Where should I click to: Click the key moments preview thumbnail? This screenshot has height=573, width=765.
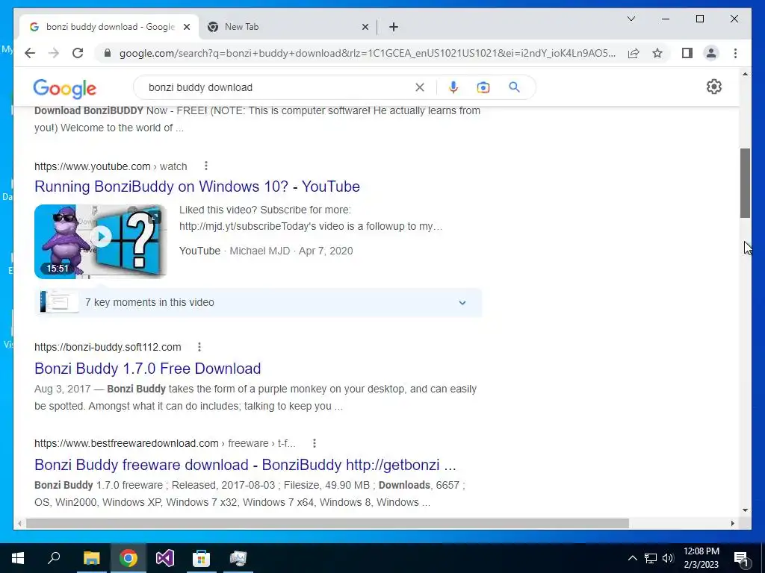click(60, 302)
